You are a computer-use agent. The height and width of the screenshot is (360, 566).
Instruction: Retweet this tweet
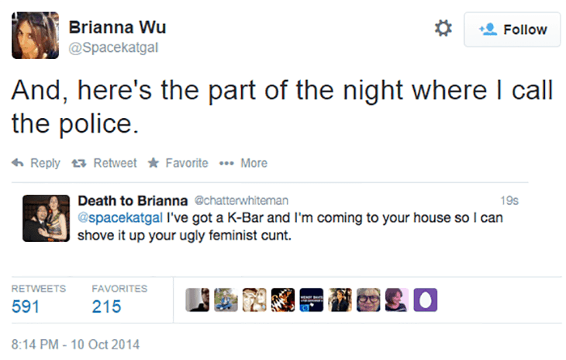point(106,163)
